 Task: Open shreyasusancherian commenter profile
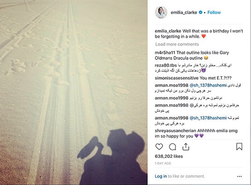(x=175, y=131)
